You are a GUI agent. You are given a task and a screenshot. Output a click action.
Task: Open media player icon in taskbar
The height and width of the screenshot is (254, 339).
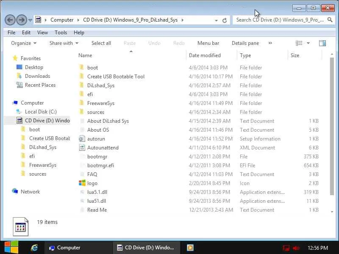[x=190, y=248]
